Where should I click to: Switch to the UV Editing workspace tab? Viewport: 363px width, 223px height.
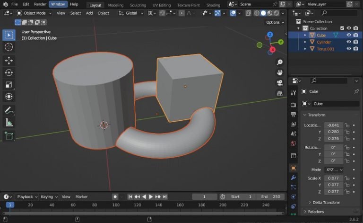click(x=161, y=5)
